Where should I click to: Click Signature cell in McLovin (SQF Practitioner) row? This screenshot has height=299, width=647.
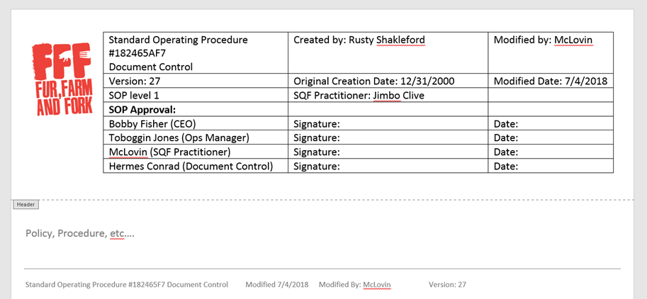click(388, 152)
